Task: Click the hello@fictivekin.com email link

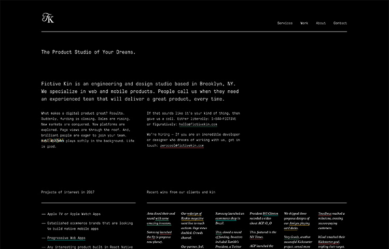Action: (198, 125)
